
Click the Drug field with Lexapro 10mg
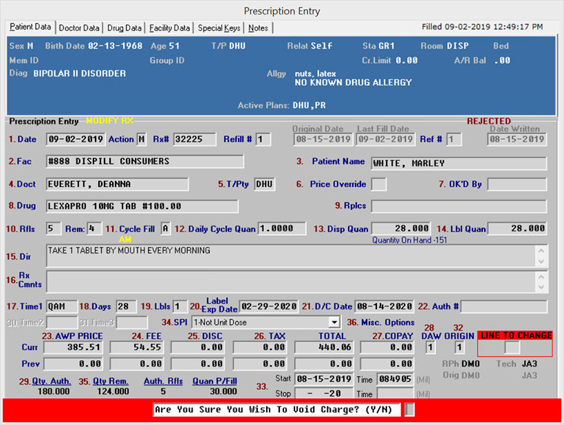click(142, 206)
